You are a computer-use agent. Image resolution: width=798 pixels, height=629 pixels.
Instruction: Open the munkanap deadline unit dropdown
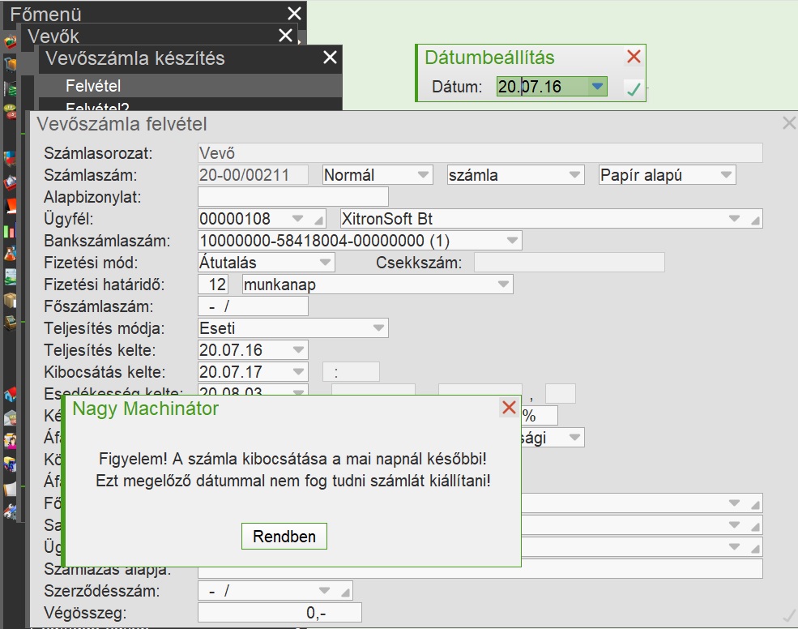[503, 285]
